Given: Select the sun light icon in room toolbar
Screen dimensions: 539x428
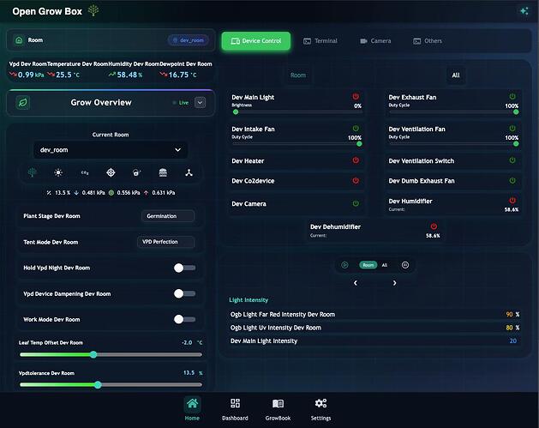Looking at the screenshot, I should tap(58, 172).
